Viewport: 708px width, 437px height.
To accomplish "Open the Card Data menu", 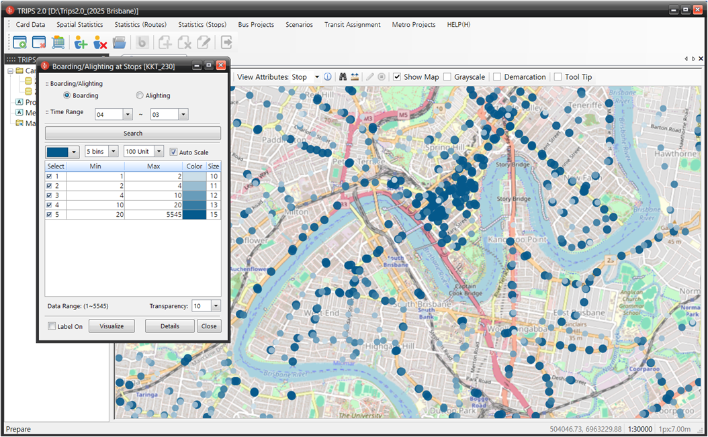I will click(x=30, y=25).
